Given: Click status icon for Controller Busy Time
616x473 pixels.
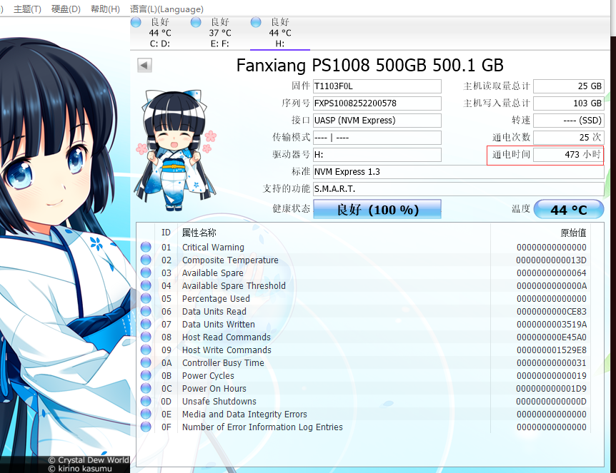Looking at the screenshot, I should (x=146, y=362).
